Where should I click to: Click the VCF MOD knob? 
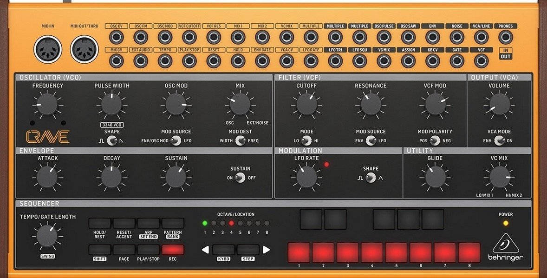tap(435, 104)
